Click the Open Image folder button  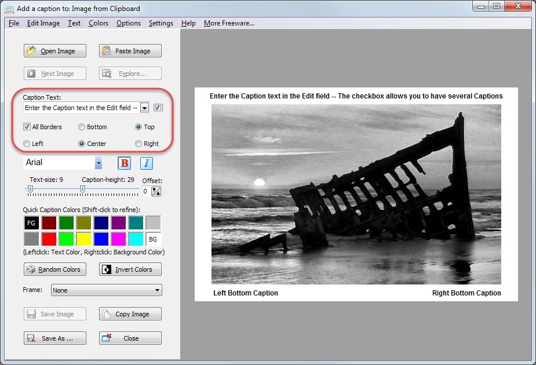pos(55,51)
